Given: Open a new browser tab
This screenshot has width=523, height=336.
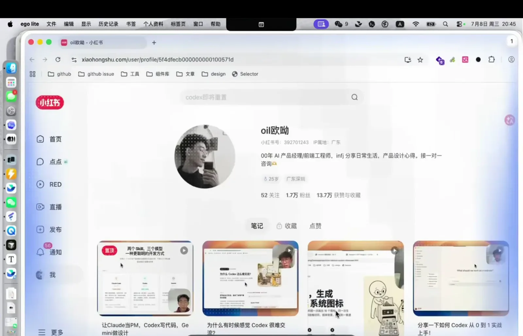Looking at the screenshot, I should (x=154, y=42).
